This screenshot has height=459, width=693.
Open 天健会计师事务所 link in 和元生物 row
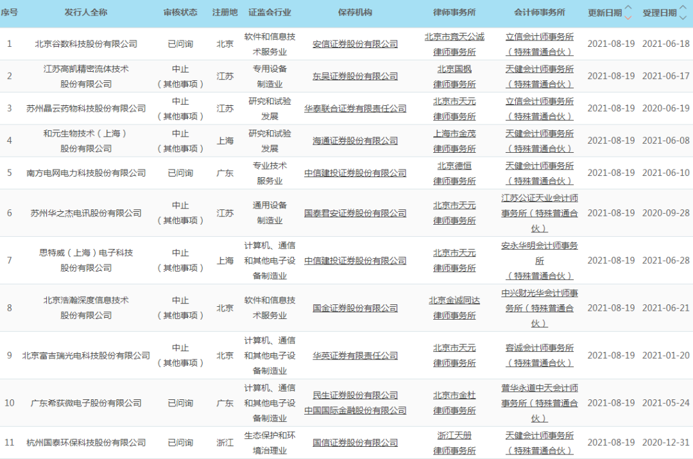pyautogui.click(x=540, y=141)
